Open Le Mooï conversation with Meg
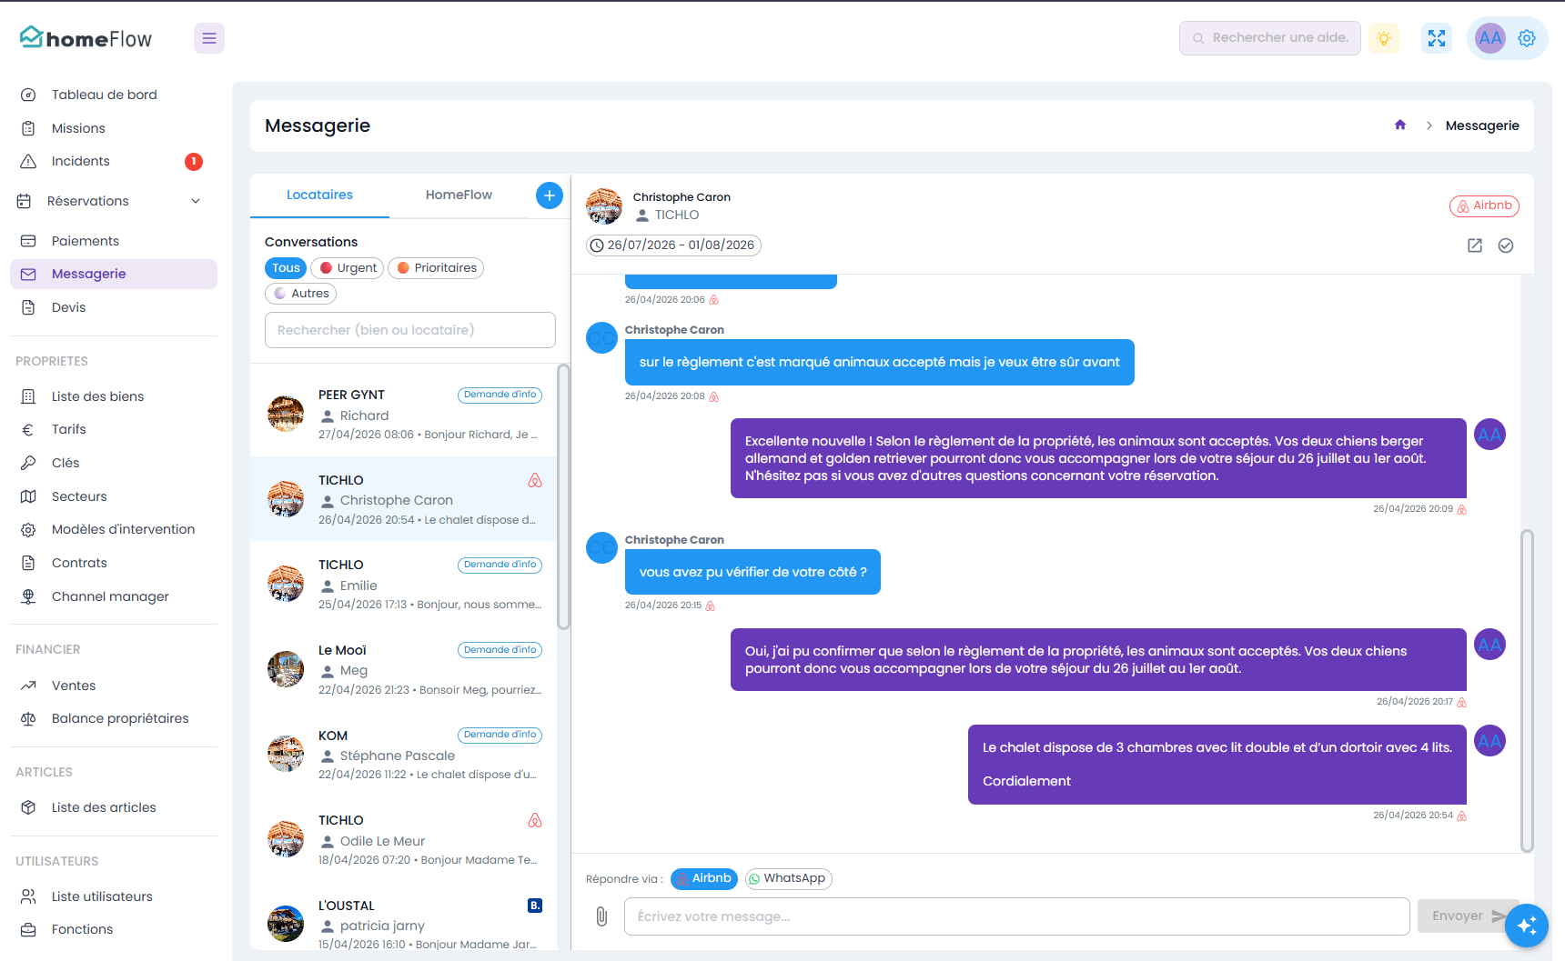1565x961 pixels. point(403,669)
